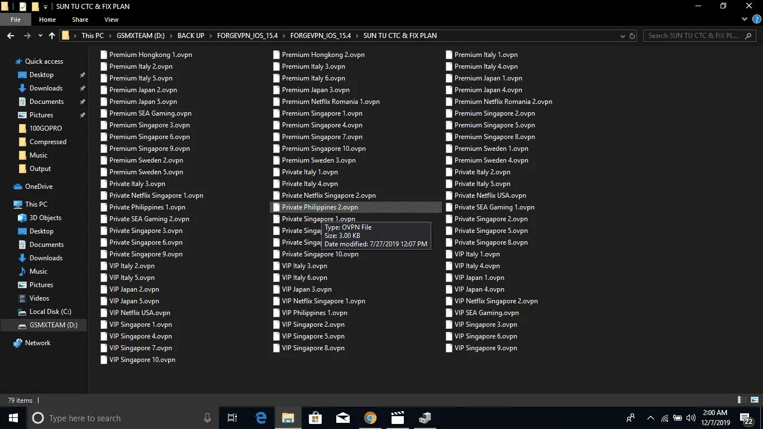Open the Compressed folder in navigation pane

click(48, 142)
